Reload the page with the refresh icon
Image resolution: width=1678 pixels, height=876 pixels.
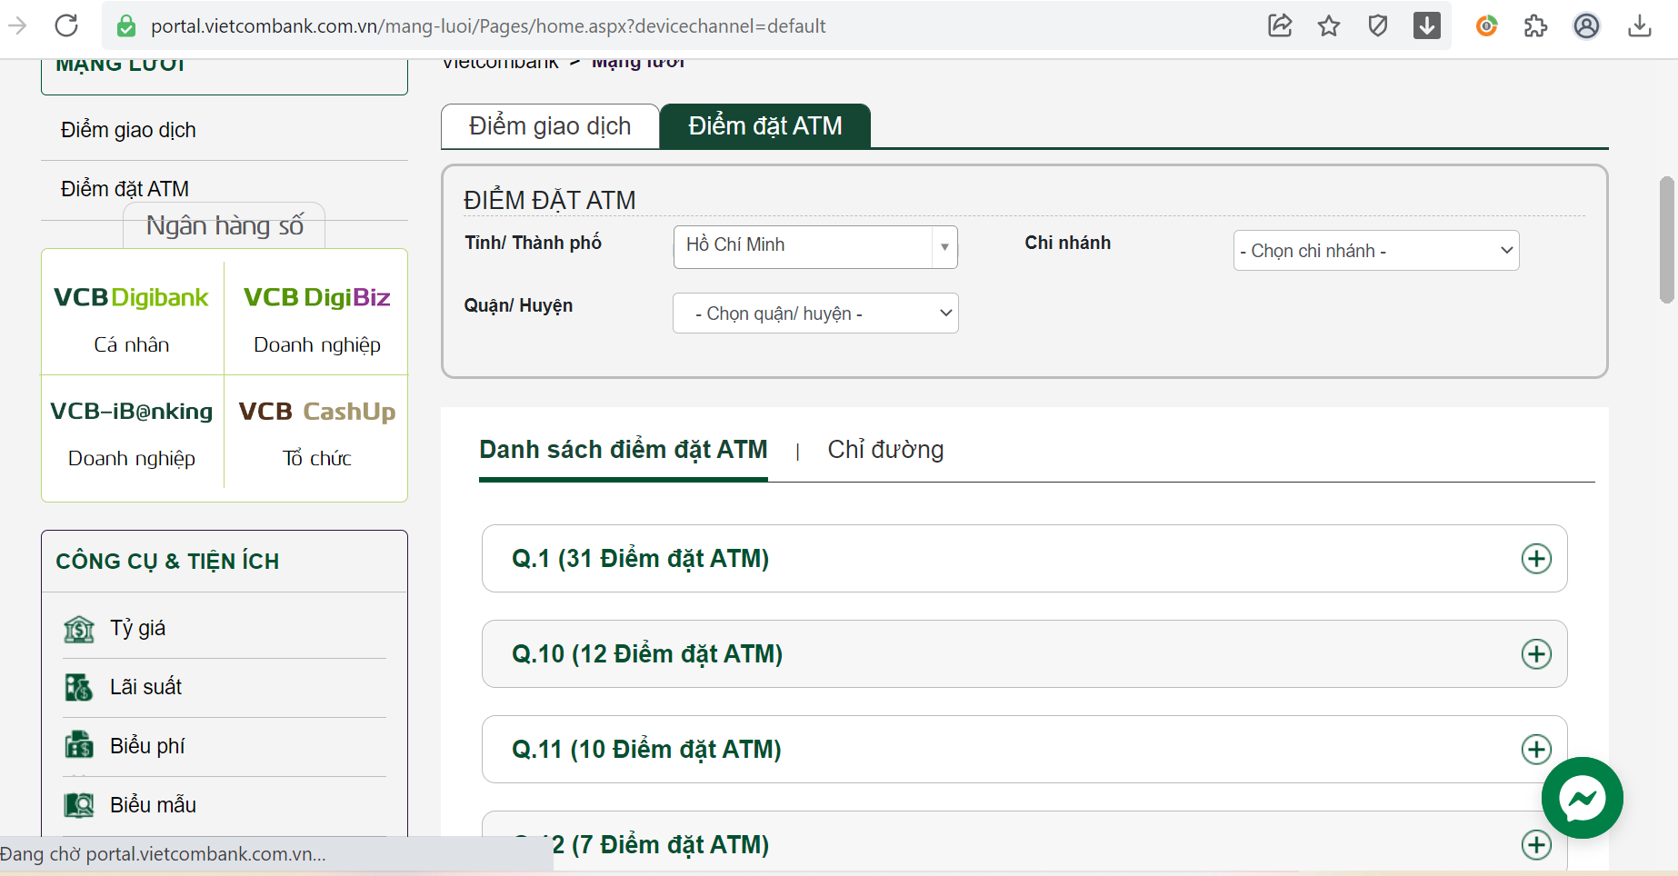(66, 25)
